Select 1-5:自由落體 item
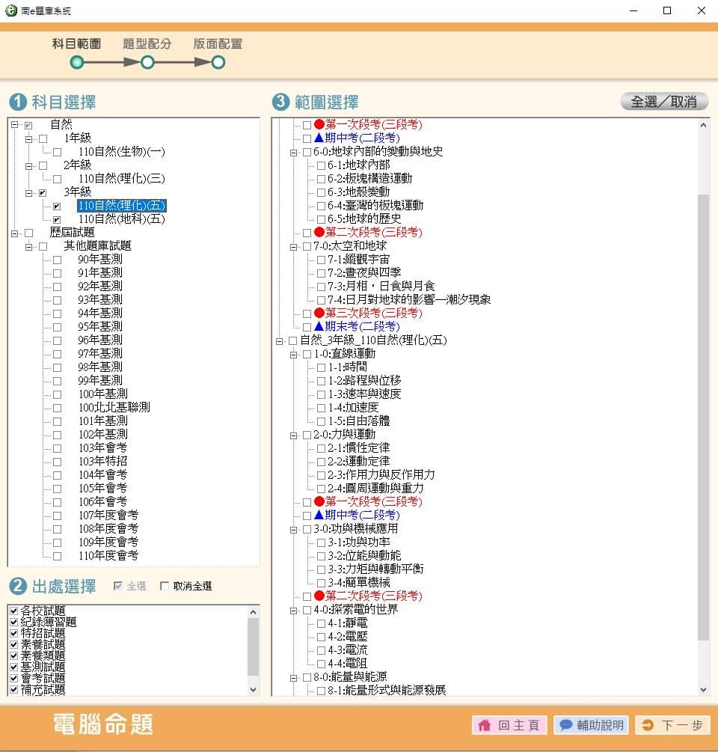This screenshot has width=718, height=752. [358, 421]
